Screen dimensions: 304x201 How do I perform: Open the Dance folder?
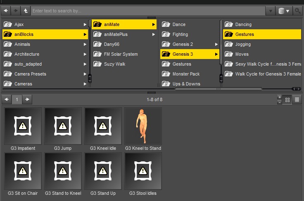190,24
